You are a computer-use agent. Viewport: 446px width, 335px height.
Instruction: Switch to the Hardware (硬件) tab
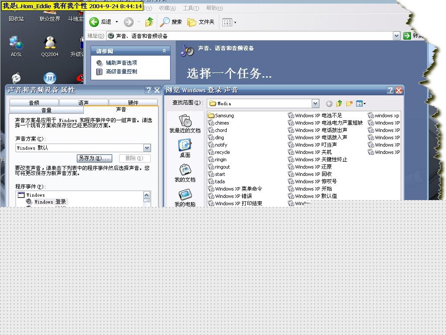pos(133,103)
